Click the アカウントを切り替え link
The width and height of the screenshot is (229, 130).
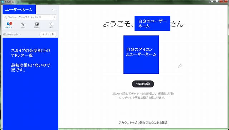[x=132, y=122]
